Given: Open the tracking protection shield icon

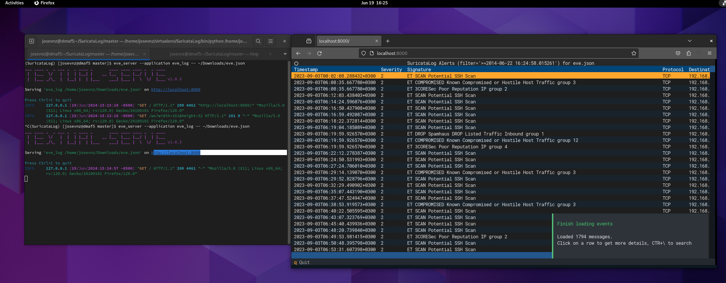Looking at the screenshot, I should click(x=364, y=53).
